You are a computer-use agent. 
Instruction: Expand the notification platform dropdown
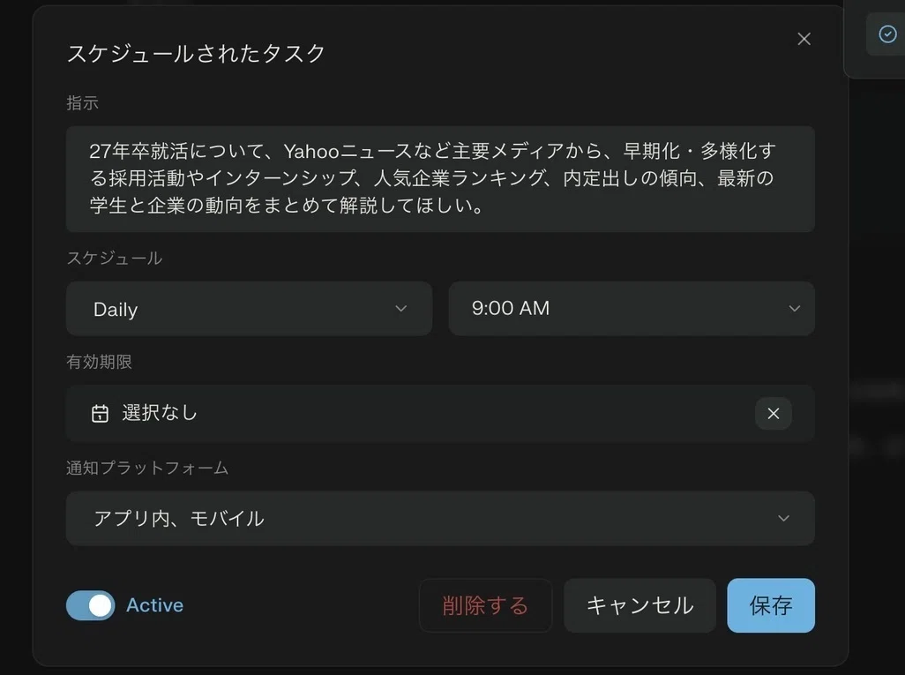click(440, 519)
